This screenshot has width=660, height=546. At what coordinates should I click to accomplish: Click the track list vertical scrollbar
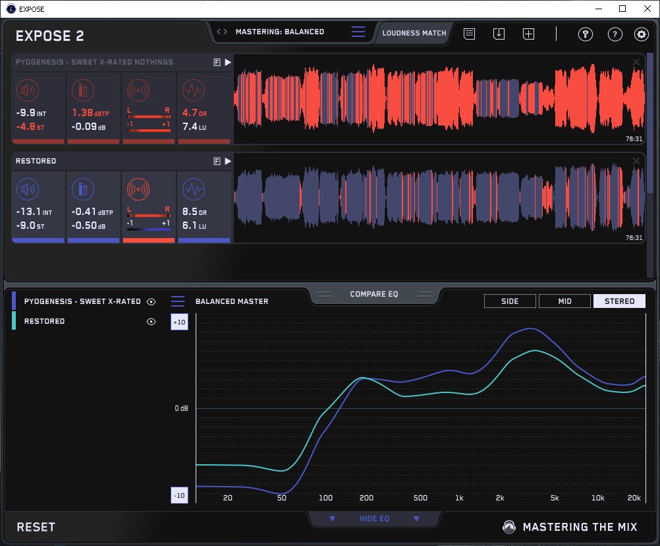(651, 122)
